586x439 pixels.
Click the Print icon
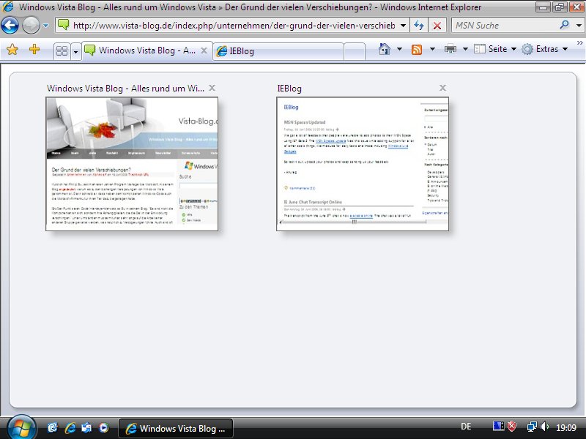pos(450,49)
